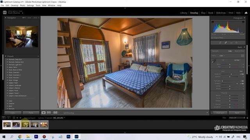Viewport: 250px width, 140px height.
Task: Open the Profile Browser grid icon
Action: (242, 56)
